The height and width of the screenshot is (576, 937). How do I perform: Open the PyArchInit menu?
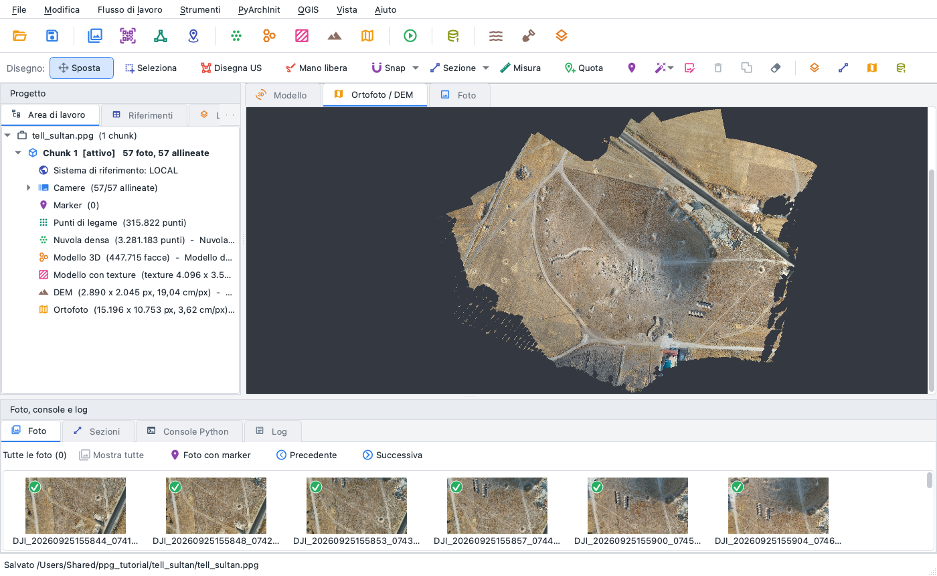(x=259, y=9)
